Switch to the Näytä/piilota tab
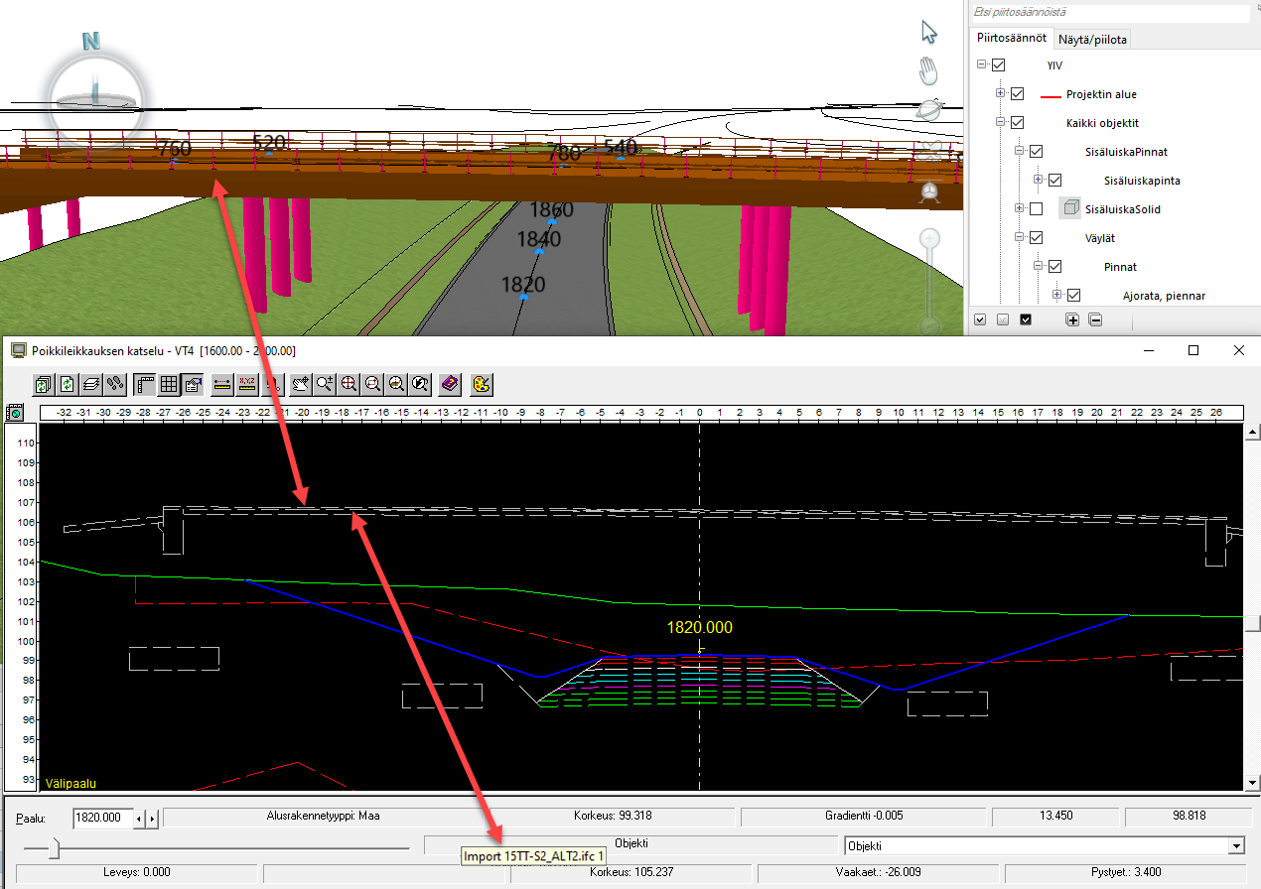The width and height of the screenshot is (1261, 889). pyautogui.click(x=1092, y=40)
